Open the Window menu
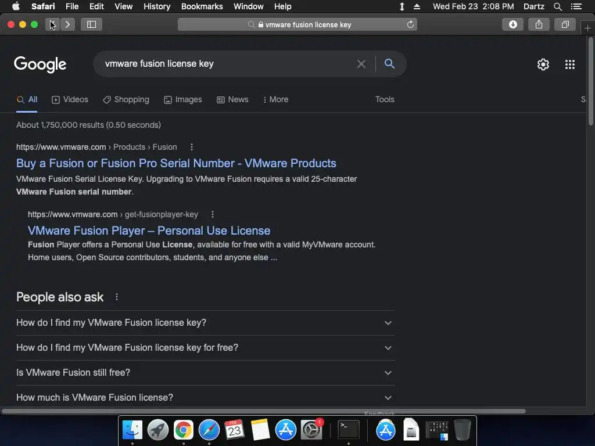 (249, 6)
